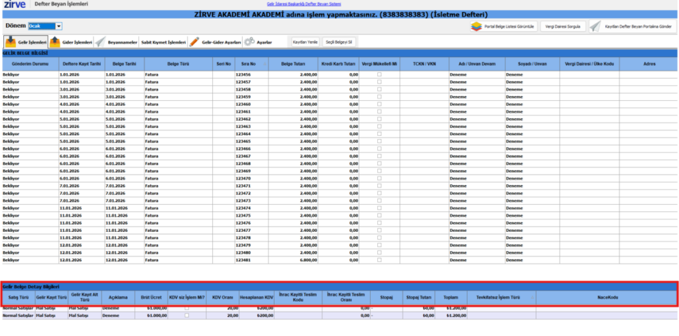Check Vergi Mükellefi Mi for row 123456

click(x=380, y=74)
